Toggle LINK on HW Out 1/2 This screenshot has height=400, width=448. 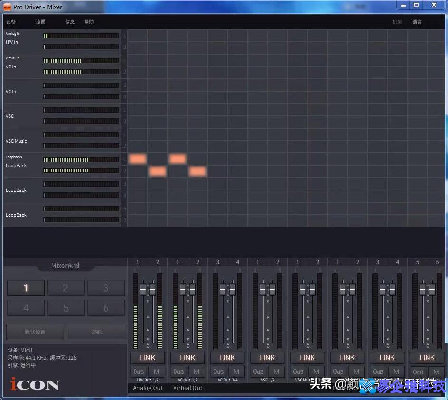(147, 358)
